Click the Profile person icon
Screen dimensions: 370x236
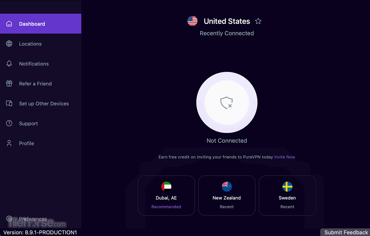point(9,143)
